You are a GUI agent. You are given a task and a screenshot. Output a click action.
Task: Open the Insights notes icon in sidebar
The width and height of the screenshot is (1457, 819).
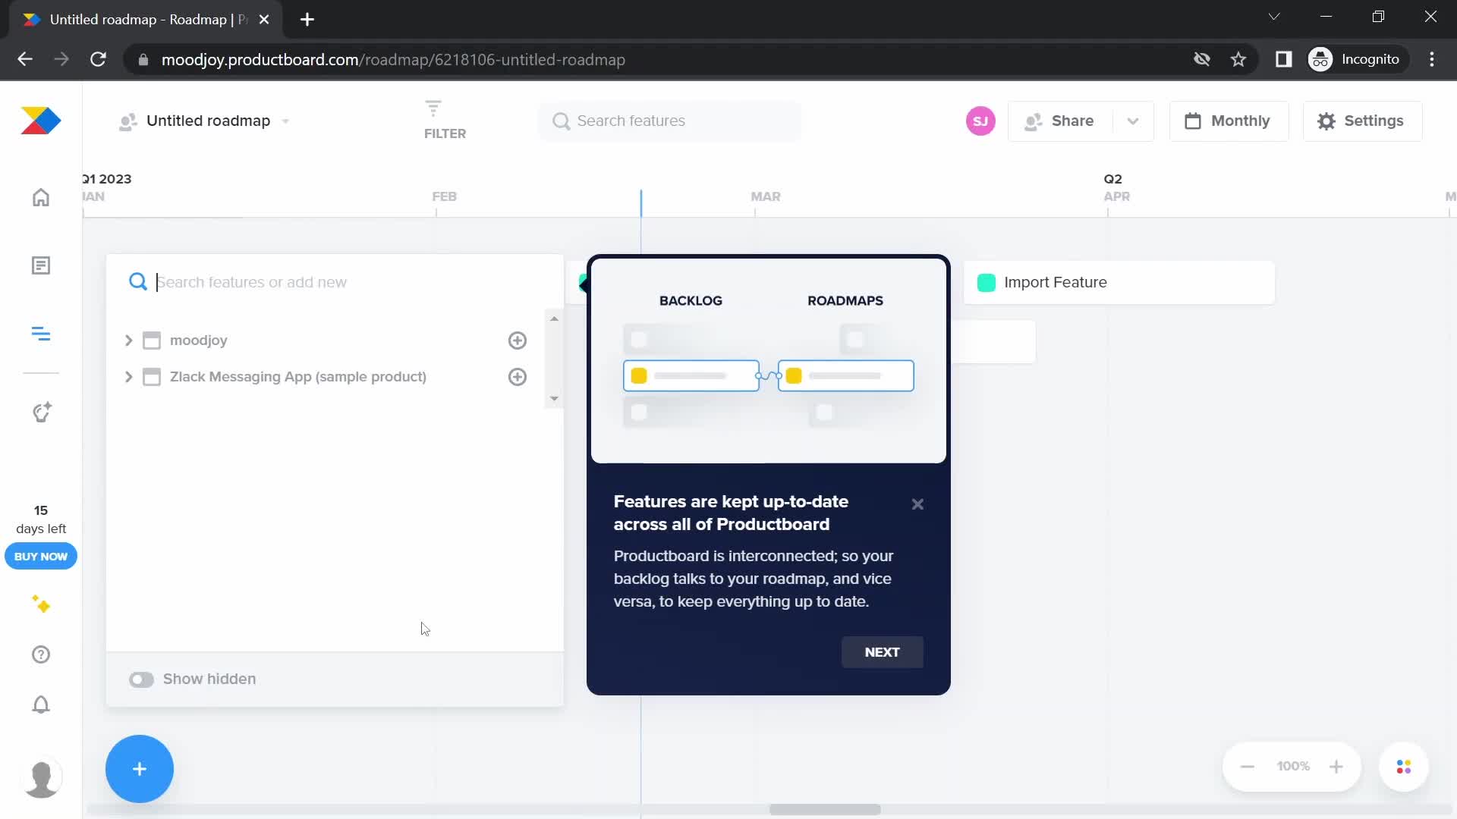(x=41, y=265)
